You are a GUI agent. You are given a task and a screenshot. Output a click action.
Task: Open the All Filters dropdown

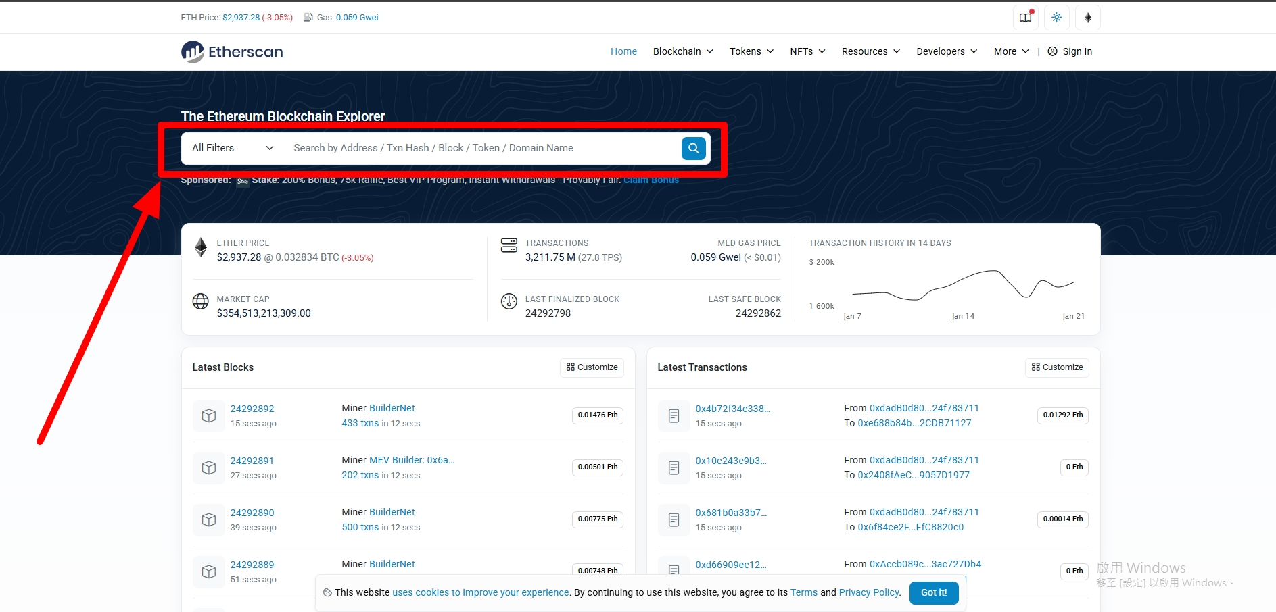232,149
